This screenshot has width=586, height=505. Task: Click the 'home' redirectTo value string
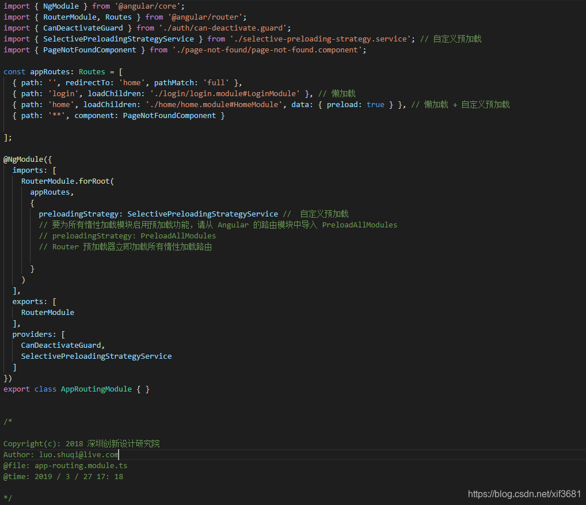[x=132, y=82]
